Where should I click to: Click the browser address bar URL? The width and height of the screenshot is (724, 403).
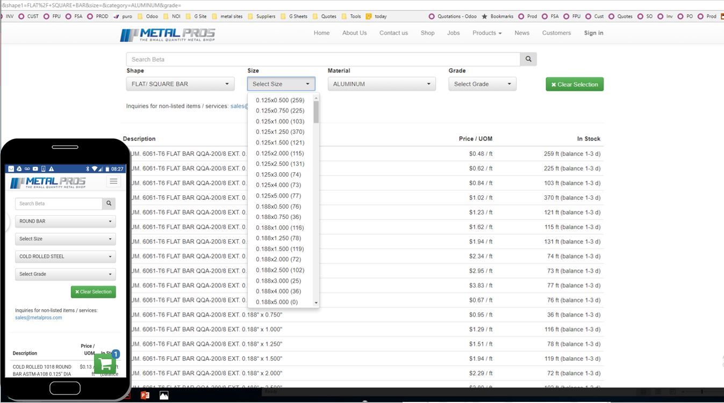coord(91,5)
